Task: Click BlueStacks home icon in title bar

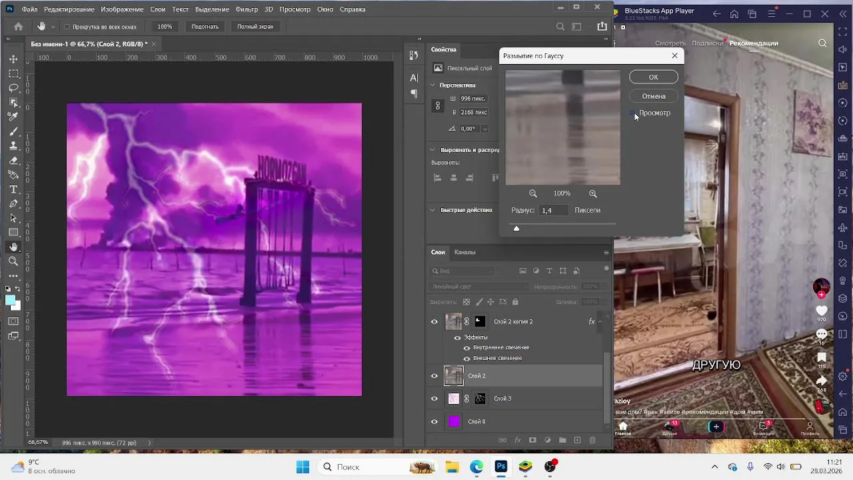Action: [x=734, y=14]
